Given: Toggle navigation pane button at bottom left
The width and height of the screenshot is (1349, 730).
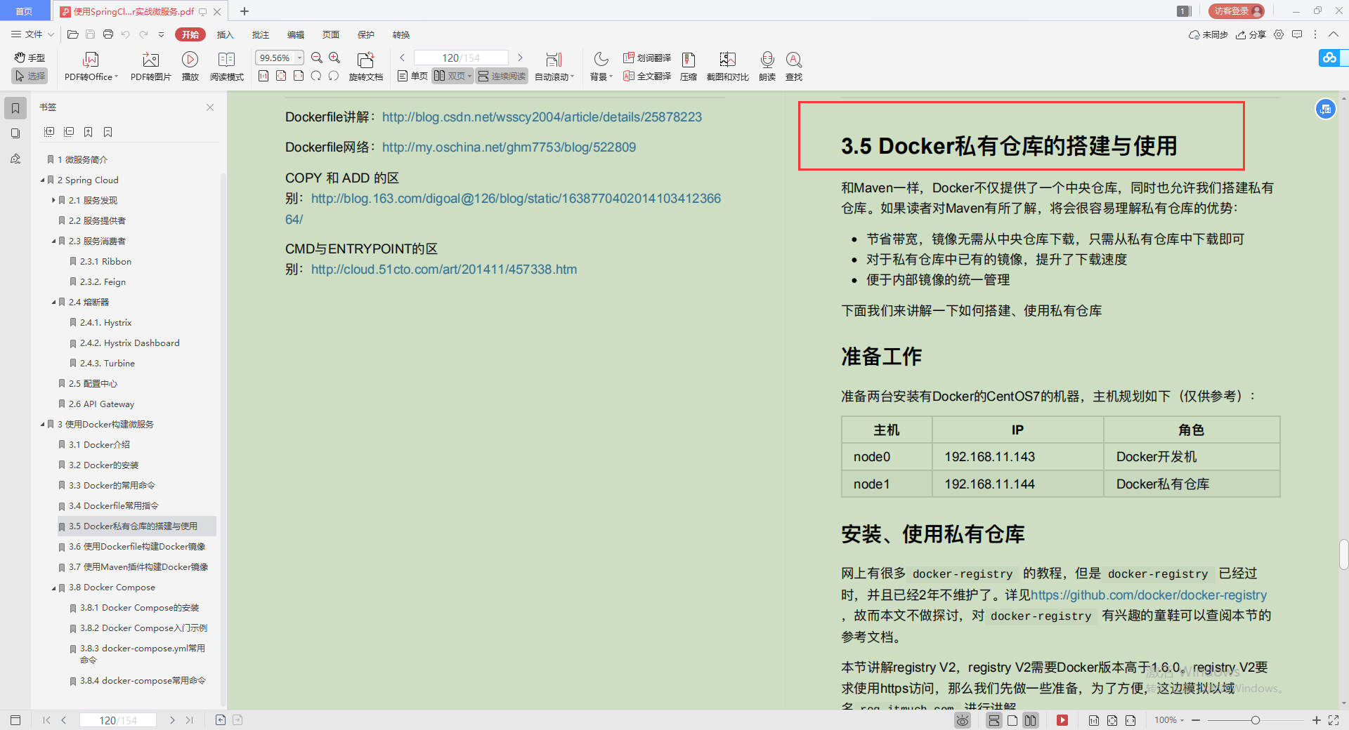Looking at the screenshot, I should [x=15, y=720].
